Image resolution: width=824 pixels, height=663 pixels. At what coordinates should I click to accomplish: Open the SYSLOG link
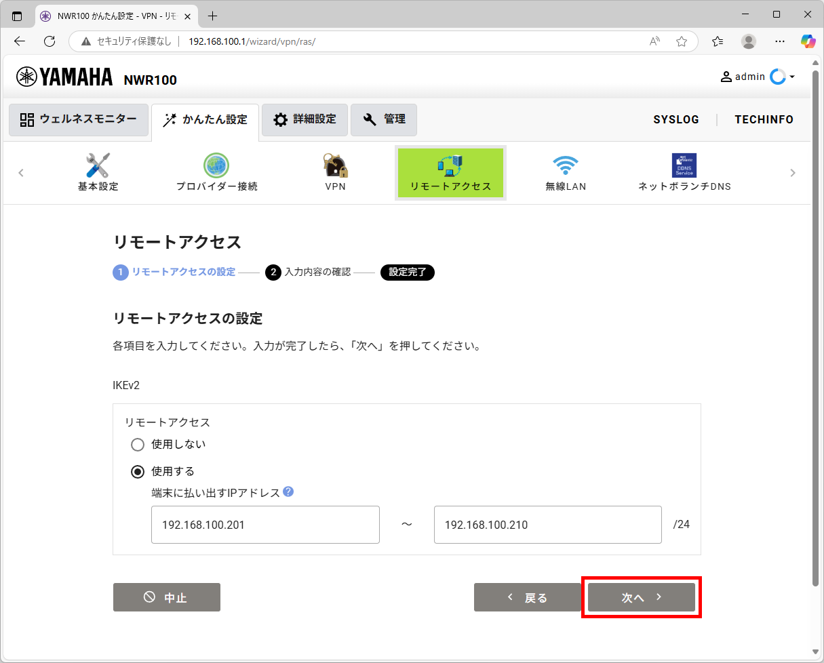pos(676,119)
